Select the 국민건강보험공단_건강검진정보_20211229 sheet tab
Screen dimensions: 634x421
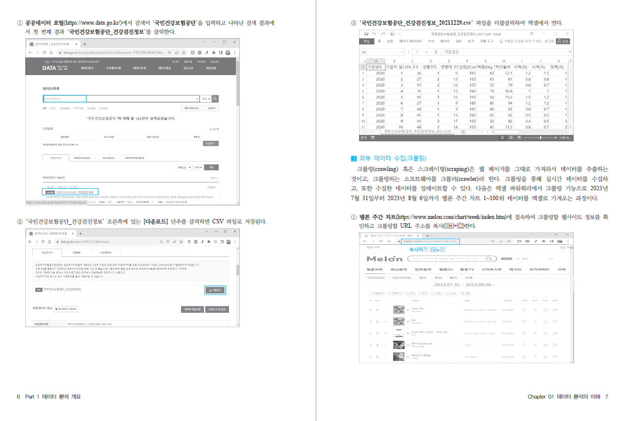pyautogui.click(x=418, y=132)
